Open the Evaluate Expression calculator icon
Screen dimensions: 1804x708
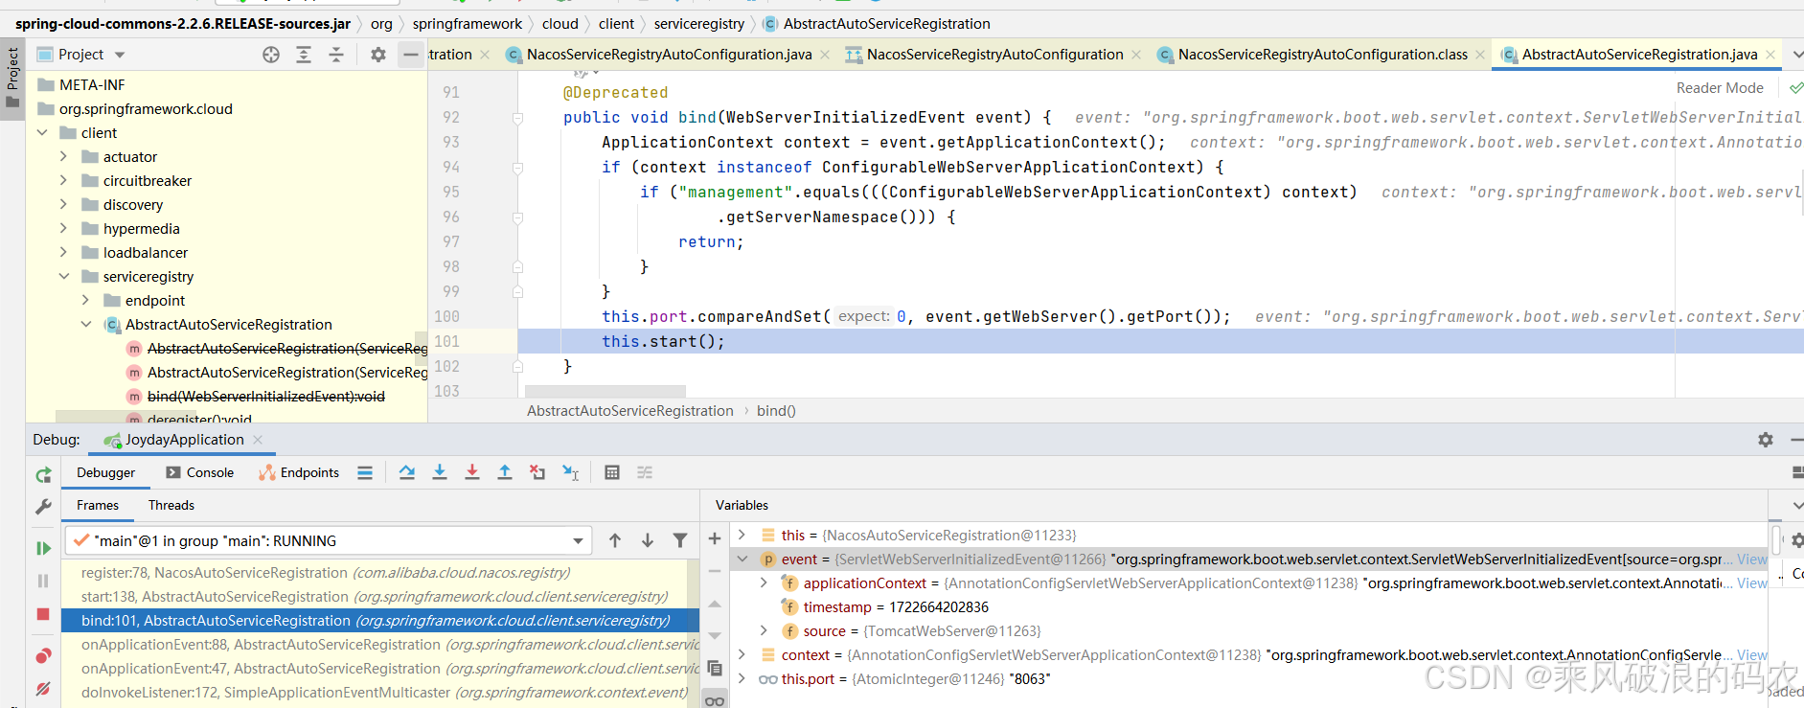click(x=612, y=472)
